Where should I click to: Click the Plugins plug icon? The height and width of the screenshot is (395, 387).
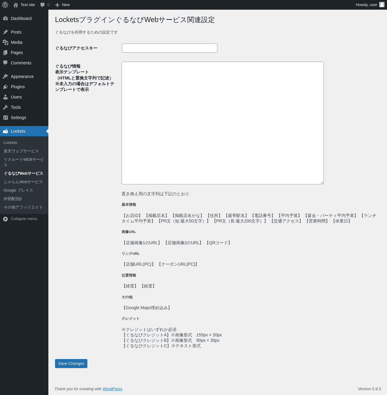click(x=5, y=87)
